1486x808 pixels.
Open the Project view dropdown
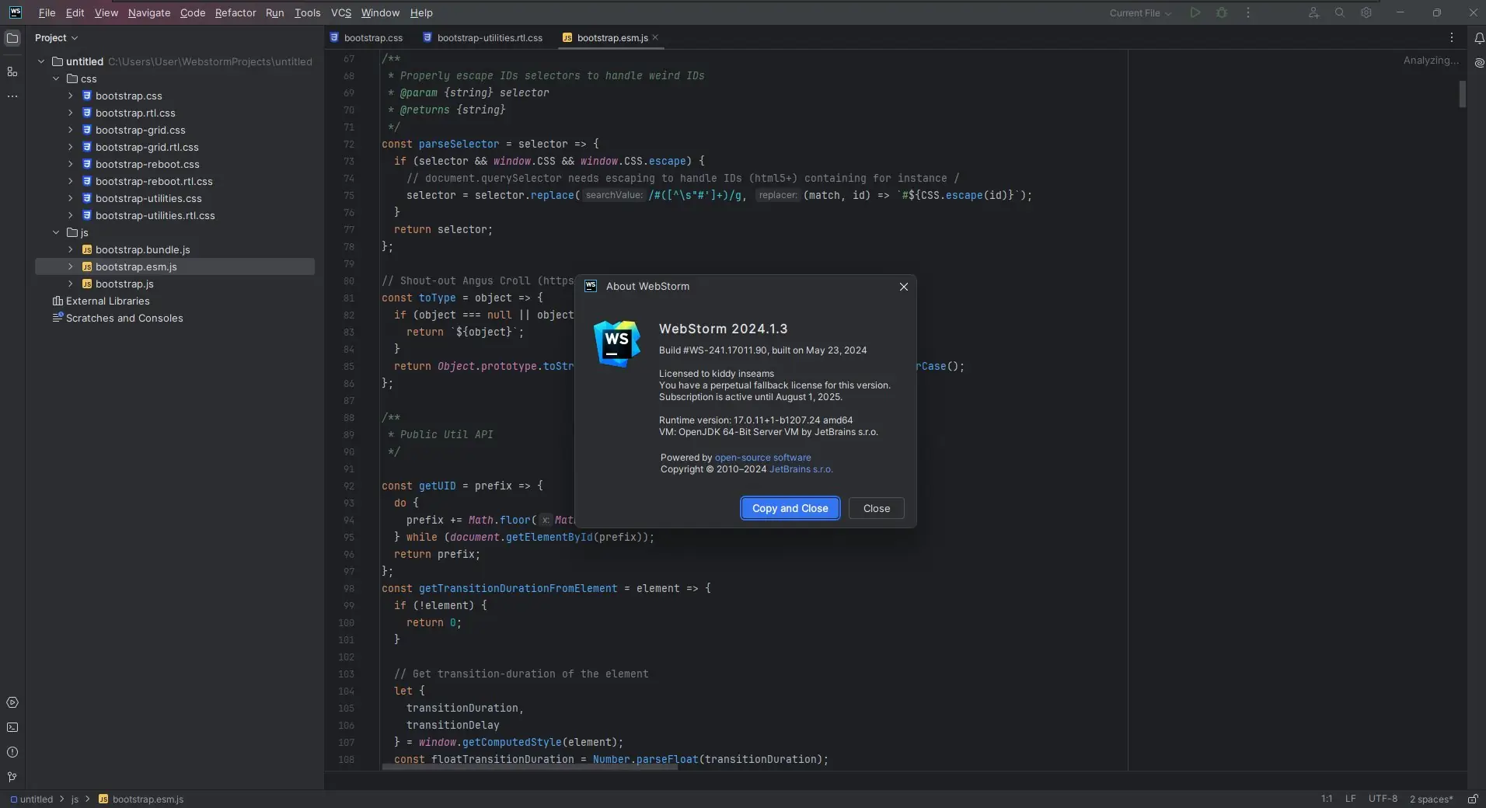click(x=56, y=37)
